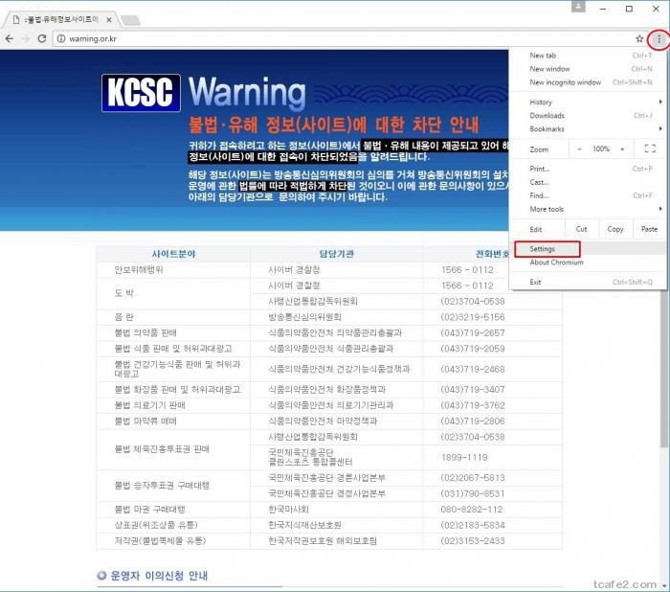Click the site information icon in address bar

click(61, 38)
